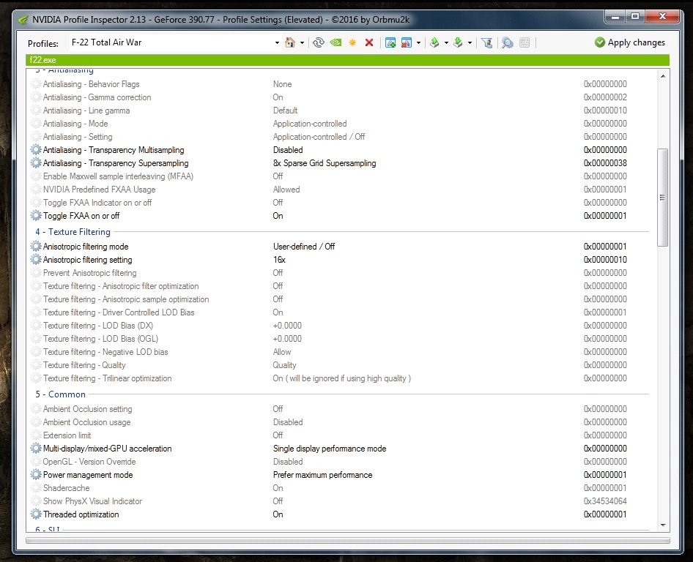Open the export options dropdown arrow
Viewport: 693px width, 562px height.
point(446,43)
